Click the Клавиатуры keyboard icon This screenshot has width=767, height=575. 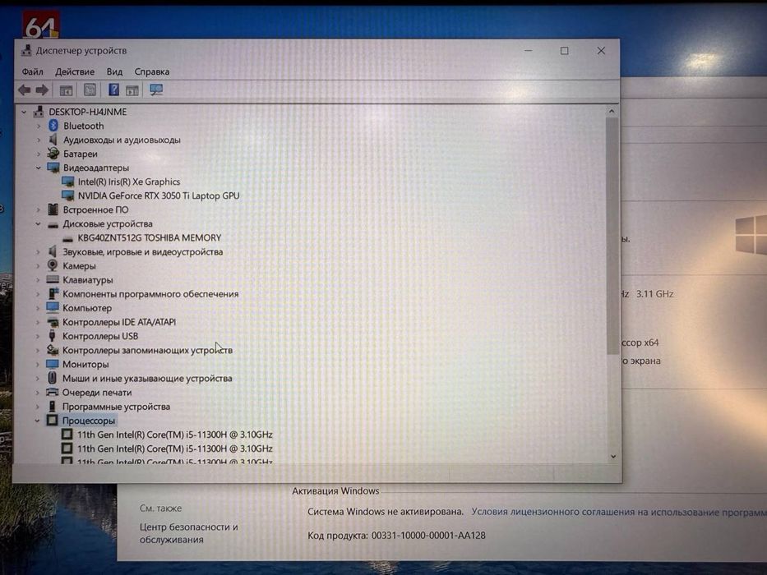(53, 279)
